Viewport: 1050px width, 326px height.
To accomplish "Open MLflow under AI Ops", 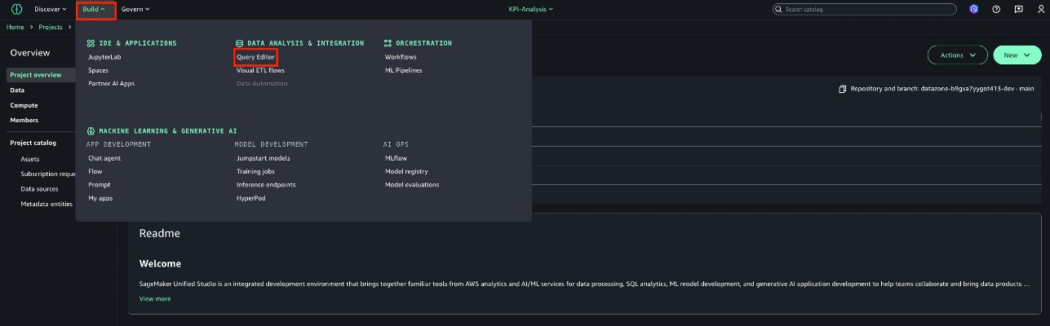I will (x=396, y=158).
